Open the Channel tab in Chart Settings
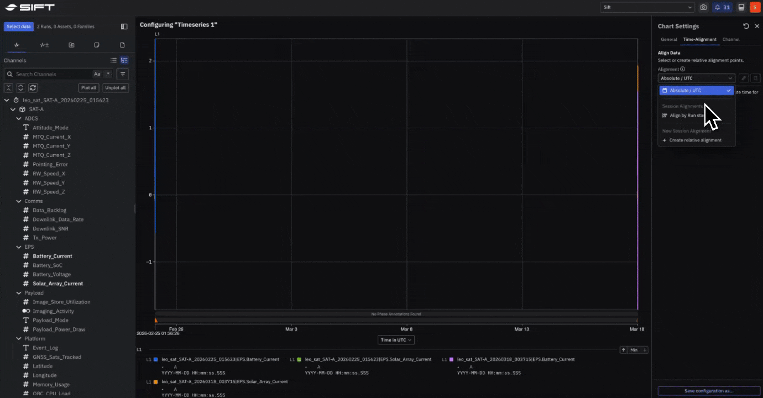 pyautogui.click(x=731, y=39)
